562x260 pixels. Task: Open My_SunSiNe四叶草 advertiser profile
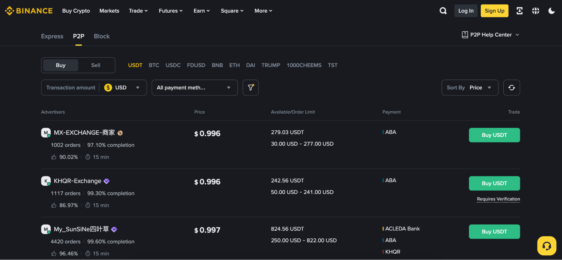click(81, 229)
